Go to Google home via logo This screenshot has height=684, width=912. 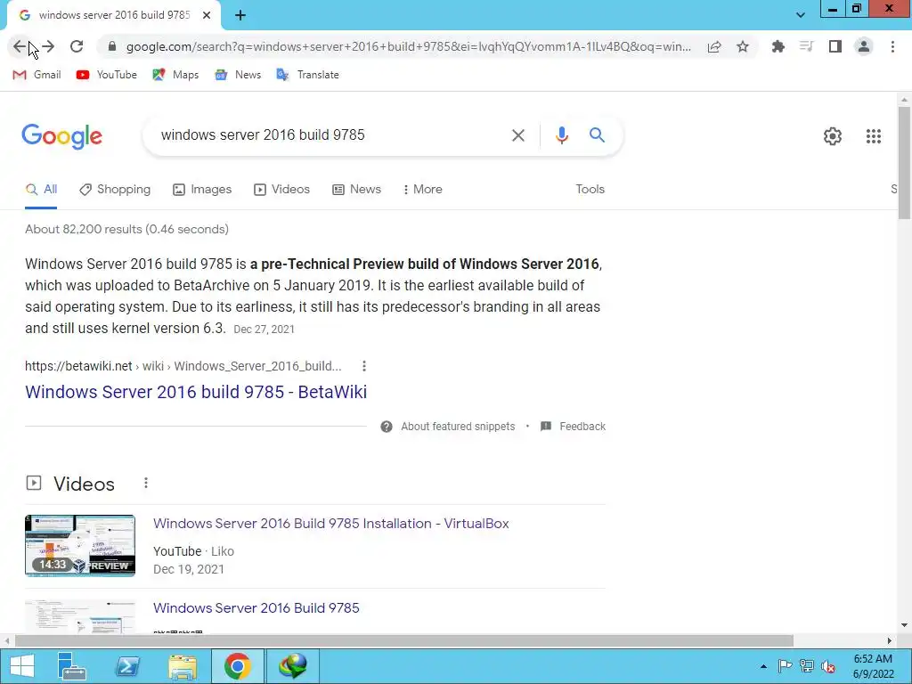61,136
